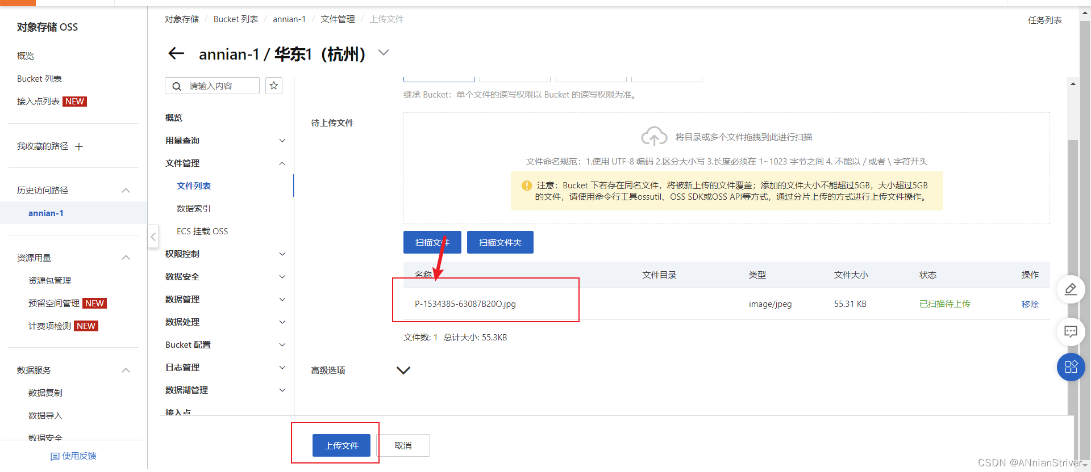Go to 文件管理 breadcrumb

338,19
